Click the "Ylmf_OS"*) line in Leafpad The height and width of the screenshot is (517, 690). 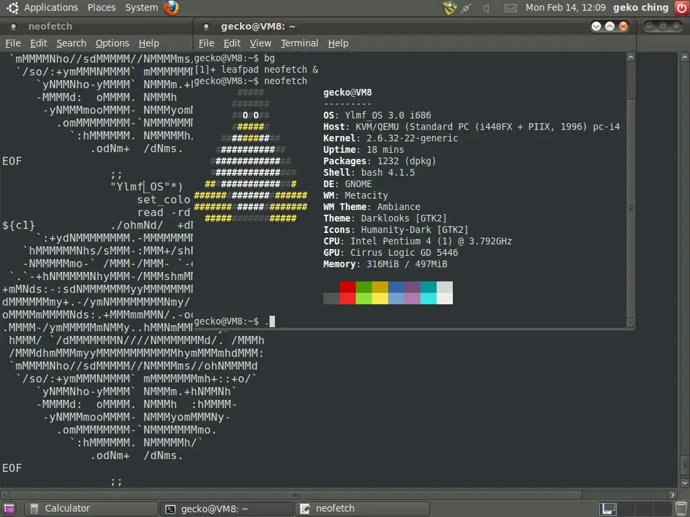click(146, 187)
